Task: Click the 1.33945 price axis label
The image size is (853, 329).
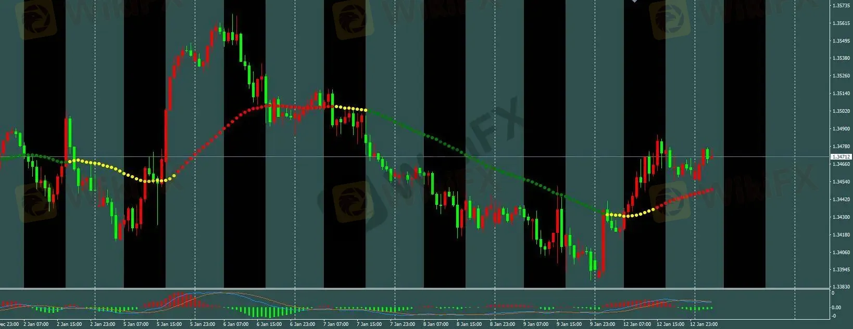Action: pyautogui.click(x=841, y=270)
